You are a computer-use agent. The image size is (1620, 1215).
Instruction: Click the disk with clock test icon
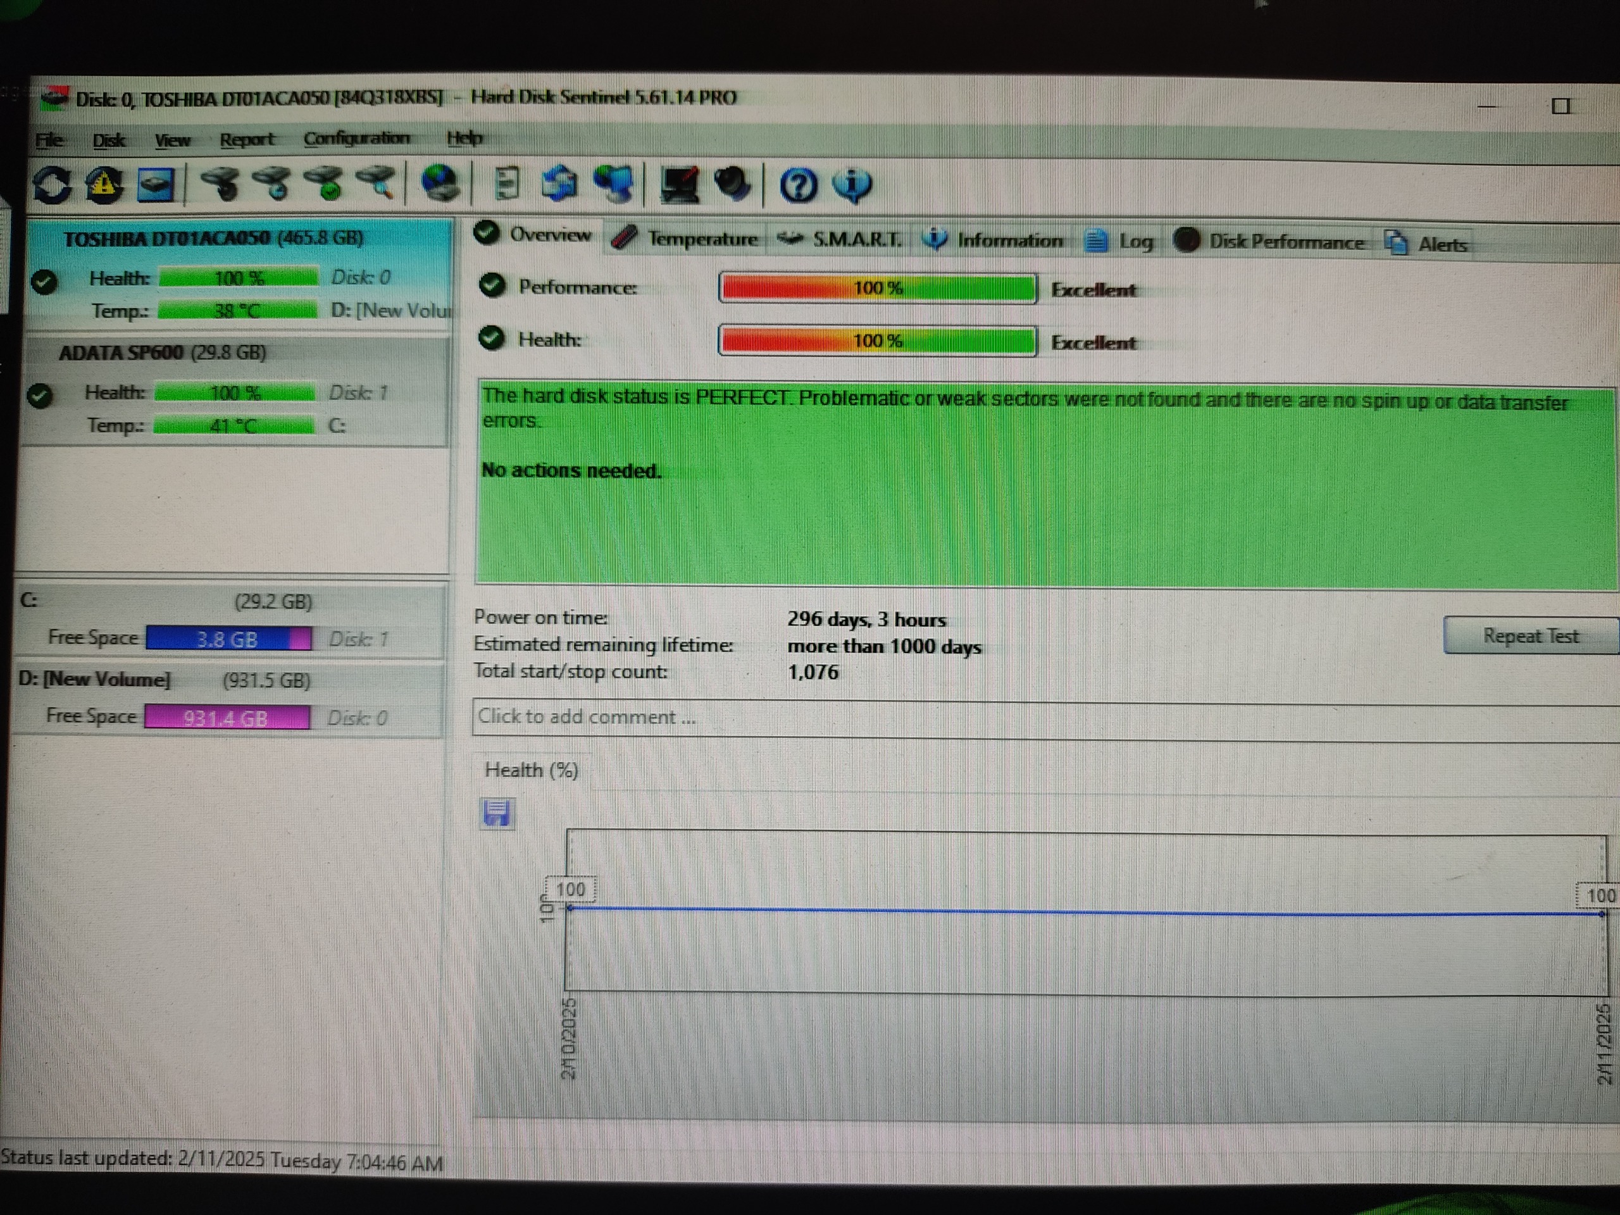coord(273,183)
